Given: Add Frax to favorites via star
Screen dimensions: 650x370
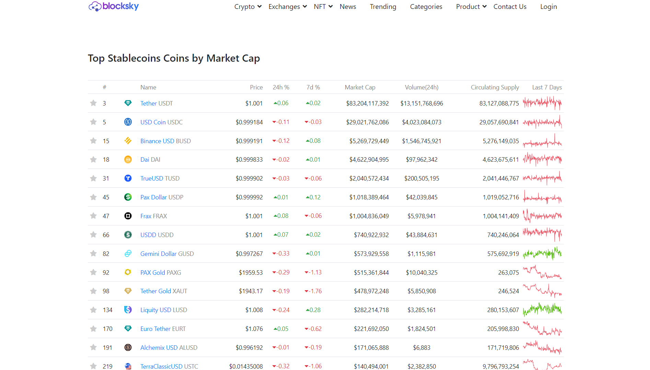Looking at the screenshot, I should click(93, 216).
